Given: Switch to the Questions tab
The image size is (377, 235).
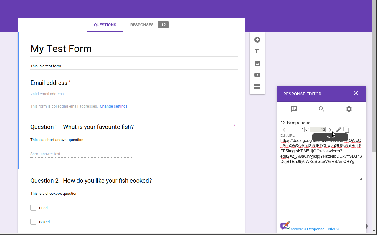Looking at the screenshot, I should pyautogui.click(x=105, y=25).
